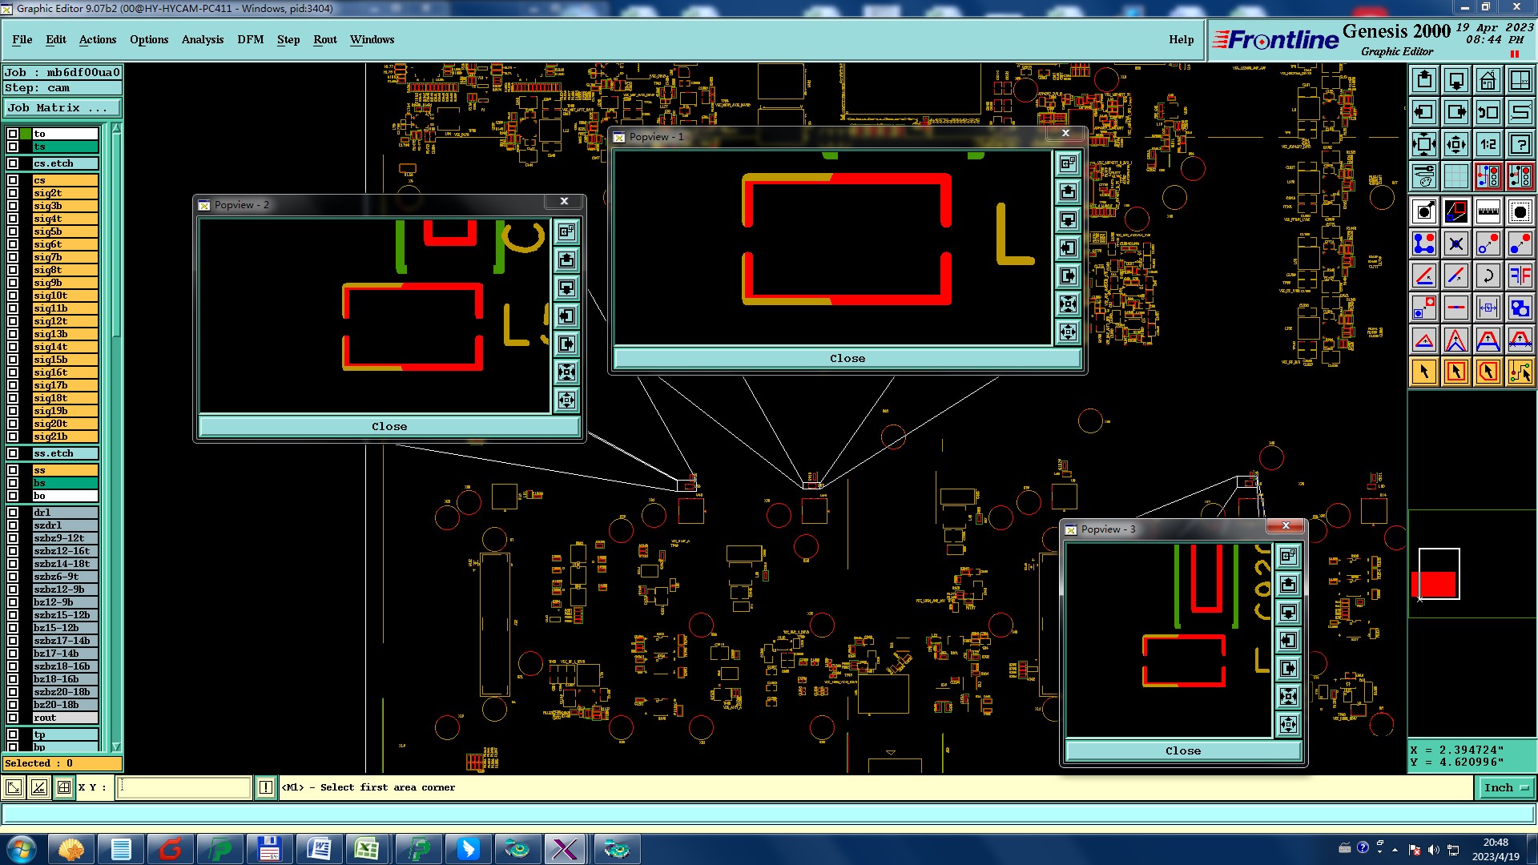Toggle checkbox for the sig2t layer
Image resolution: width=1538 pixels, height=865 pixels.
coord(13,193)
